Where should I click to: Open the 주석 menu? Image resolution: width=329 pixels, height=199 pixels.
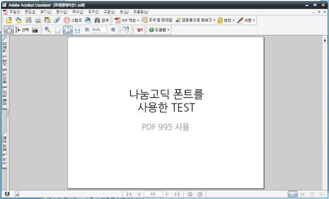tap(78, 12)
